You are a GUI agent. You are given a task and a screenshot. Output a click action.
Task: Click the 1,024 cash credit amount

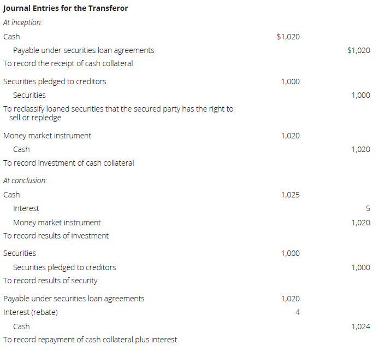click(x=360, y=326)
